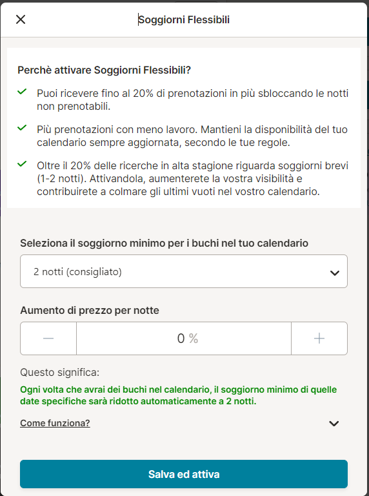Decrease the price increase with the minus icon
The width and height of the screenshot is (369, 496).
coord(48,338)
